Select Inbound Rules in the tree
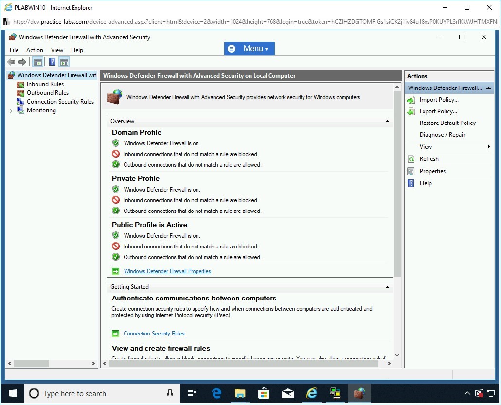Screen dimensions: 501x405 pyautogui.click(x=45, y=84)
